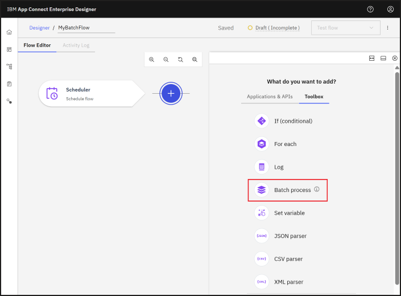Select the Scheduler node
401x296 pixels.
[x=92, y=94]
